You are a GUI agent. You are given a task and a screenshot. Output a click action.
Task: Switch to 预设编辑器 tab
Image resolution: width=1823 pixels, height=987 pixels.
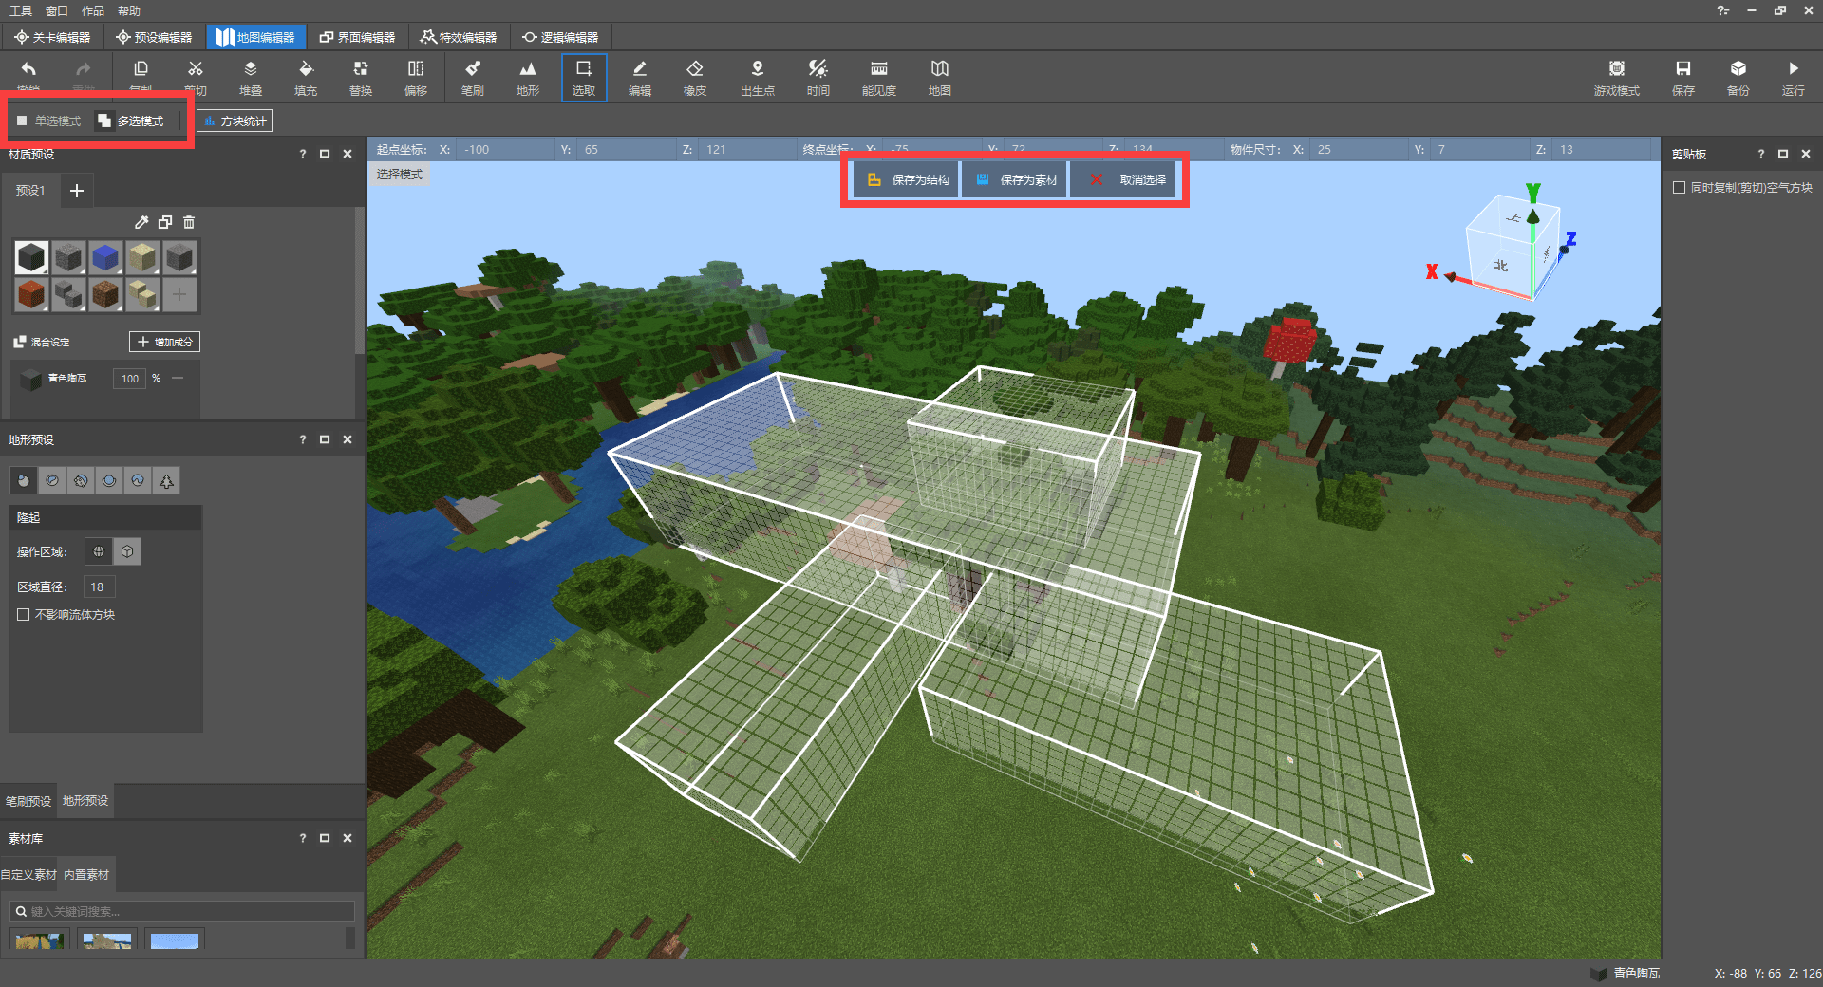click(x=154, y=37)
